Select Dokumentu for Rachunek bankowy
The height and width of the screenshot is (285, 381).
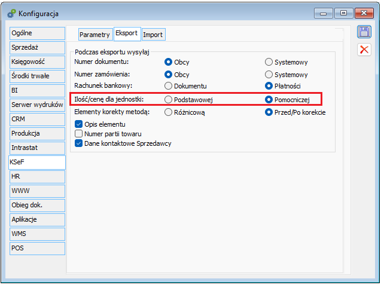pos(168,86)
